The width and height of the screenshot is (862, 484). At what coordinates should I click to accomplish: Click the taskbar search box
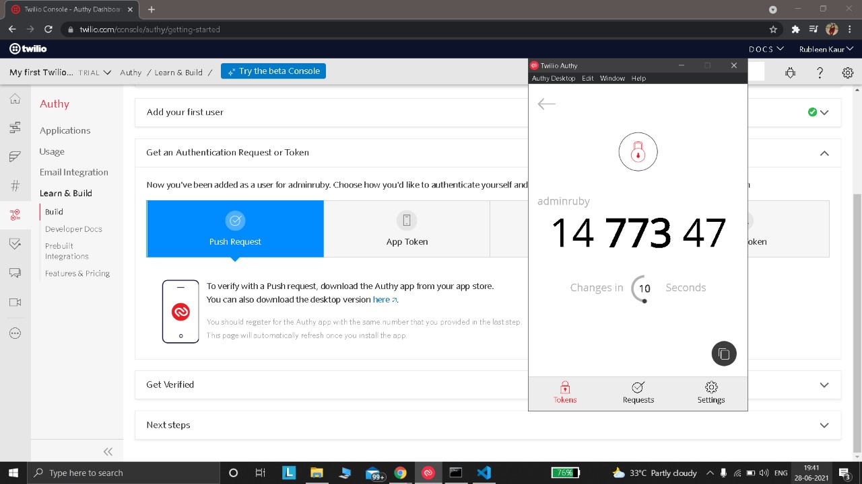tap(123, 473)
